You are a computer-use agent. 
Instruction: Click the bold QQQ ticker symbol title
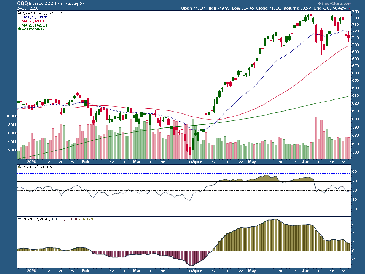(22, 3)
